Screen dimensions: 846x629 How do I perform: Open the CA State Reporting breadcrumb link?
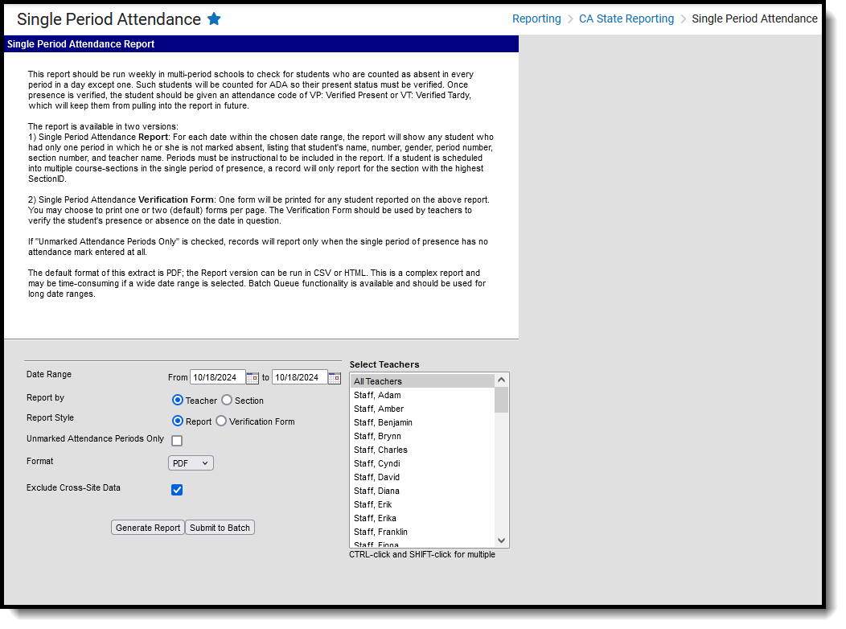coord(626,18)
